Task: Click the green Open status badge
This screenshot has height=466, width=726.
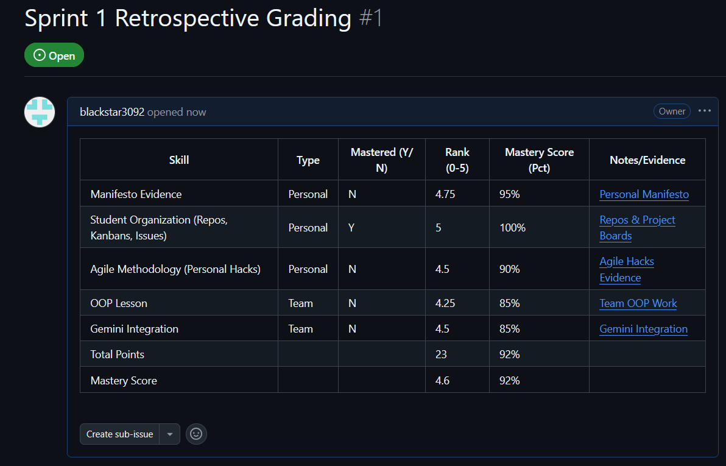Action: (54, 55)
